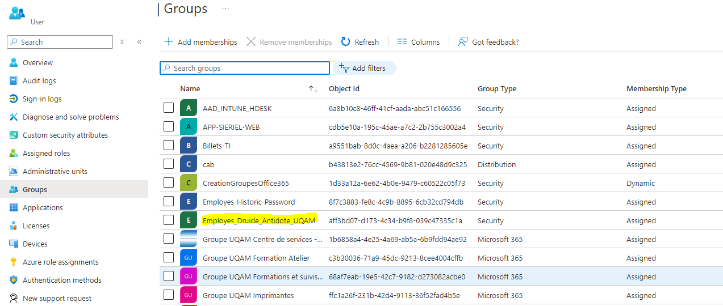
Task: Go to Licenses in the sidebar
Action: tap(36, 226)
